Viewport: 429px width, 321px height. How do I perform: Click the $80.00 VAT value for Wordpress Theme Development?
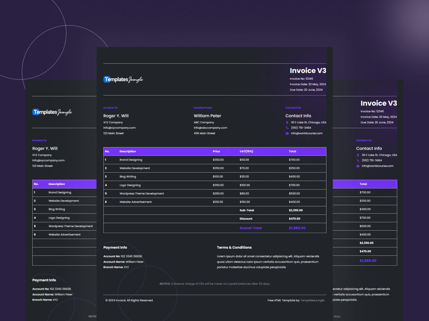(x=244, y=194)
